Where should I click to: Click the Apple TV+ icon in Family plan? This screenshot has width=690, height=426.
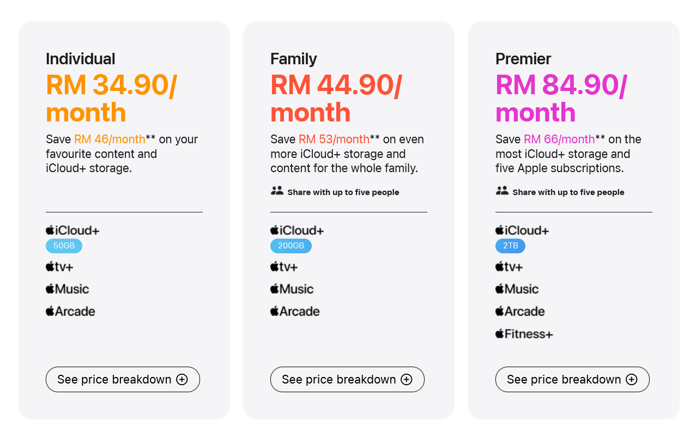coord(274,266)
